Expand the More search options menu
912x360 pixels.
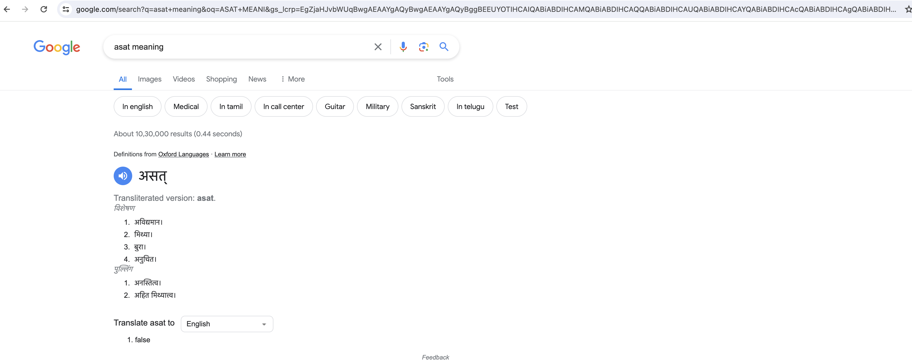point(292,79)
